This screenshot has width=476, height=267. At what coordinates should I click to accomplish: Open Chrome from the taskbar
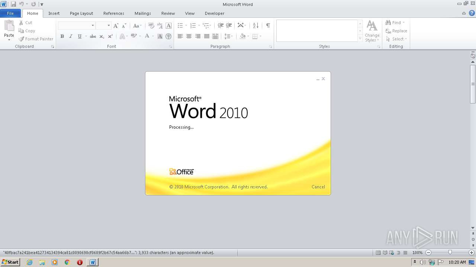tap(67, 262)
